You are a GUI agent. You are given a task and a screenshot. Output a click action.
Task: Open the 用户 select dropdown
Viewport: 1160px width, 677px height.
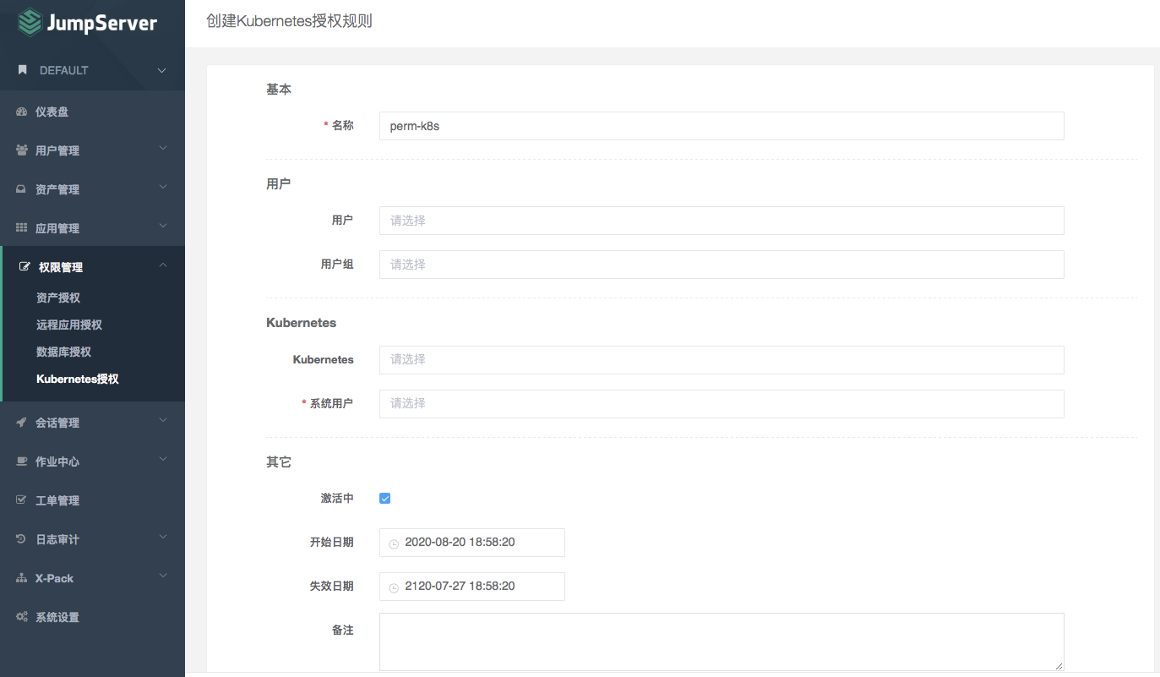click(x=722, y=221)
